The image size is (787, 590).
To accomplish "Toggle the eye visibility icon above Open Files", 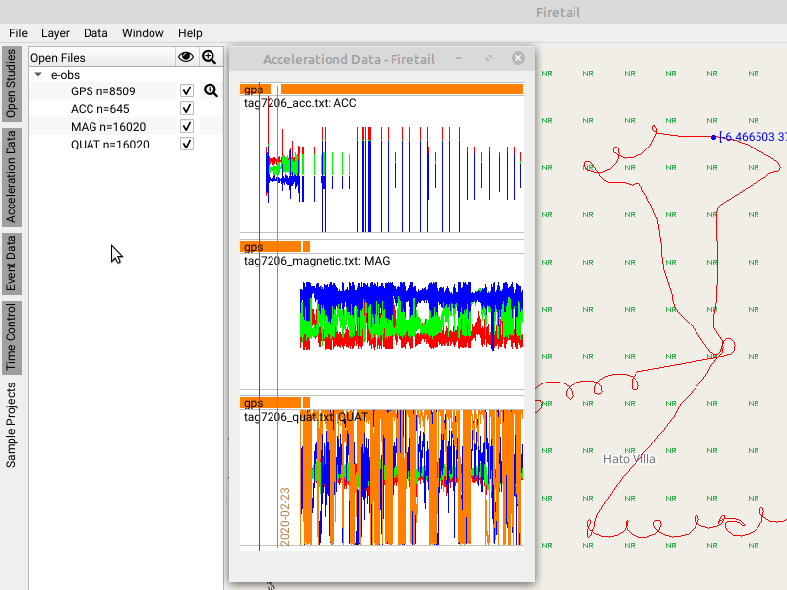I will [186, 57].
